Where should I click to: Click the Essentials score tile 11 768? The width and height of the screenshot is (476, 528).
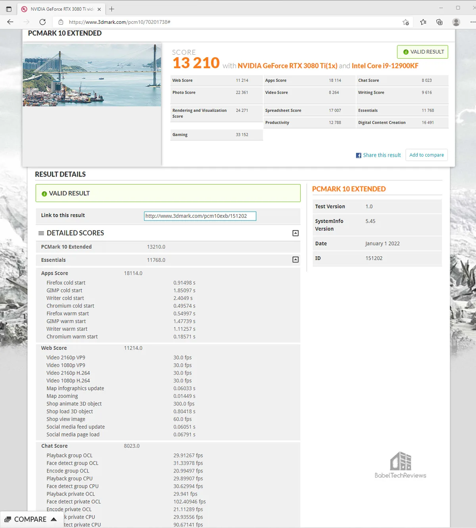[402, 111]
